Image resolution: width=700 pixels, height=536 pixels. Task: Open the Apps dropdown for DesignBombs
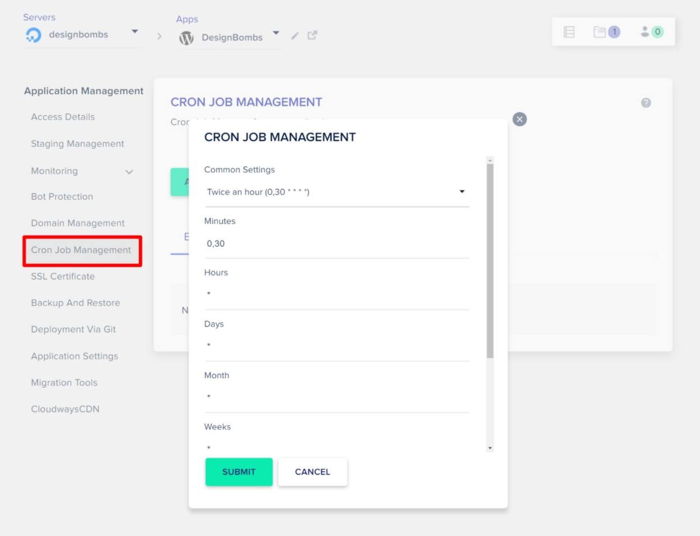click(276, 34)
